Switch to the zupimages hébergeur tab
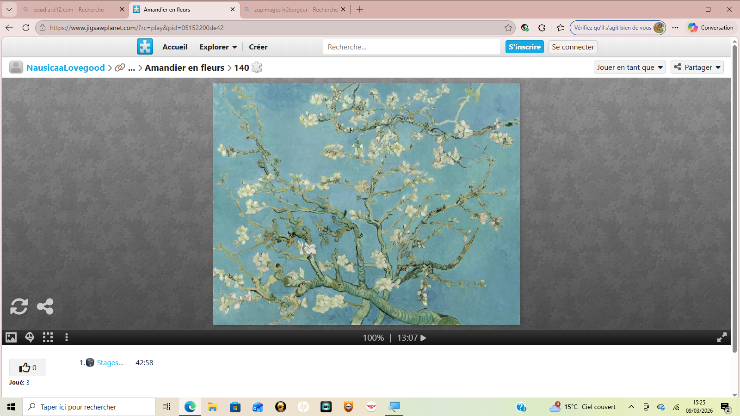The image size is (740, 416). pos(296,9)
